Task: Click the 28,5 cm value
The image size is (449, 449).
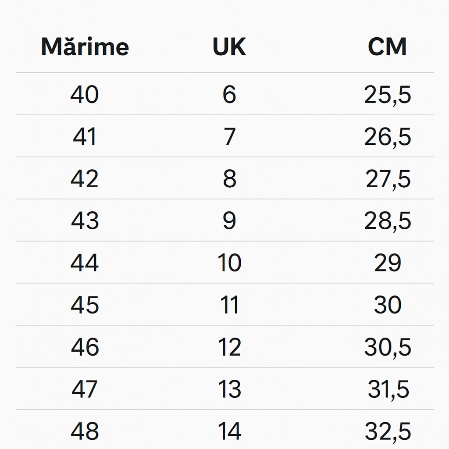Action: [387, 221]
